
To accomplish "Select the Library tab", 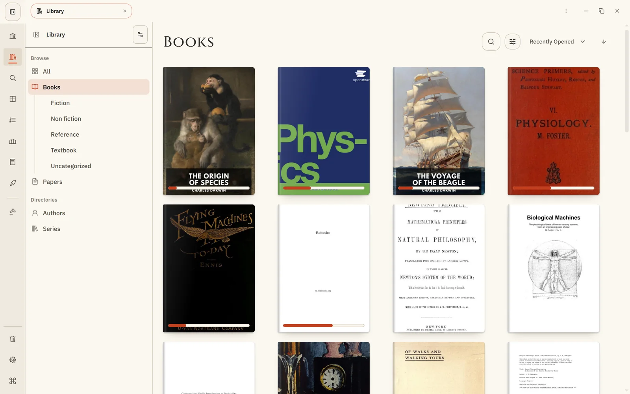I will [81, 11].
